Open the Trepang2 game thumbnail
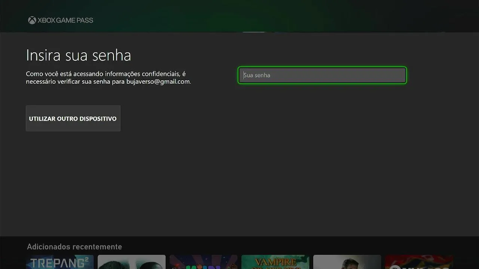Screen dimensions: 479x269 [x=60, y=262]
